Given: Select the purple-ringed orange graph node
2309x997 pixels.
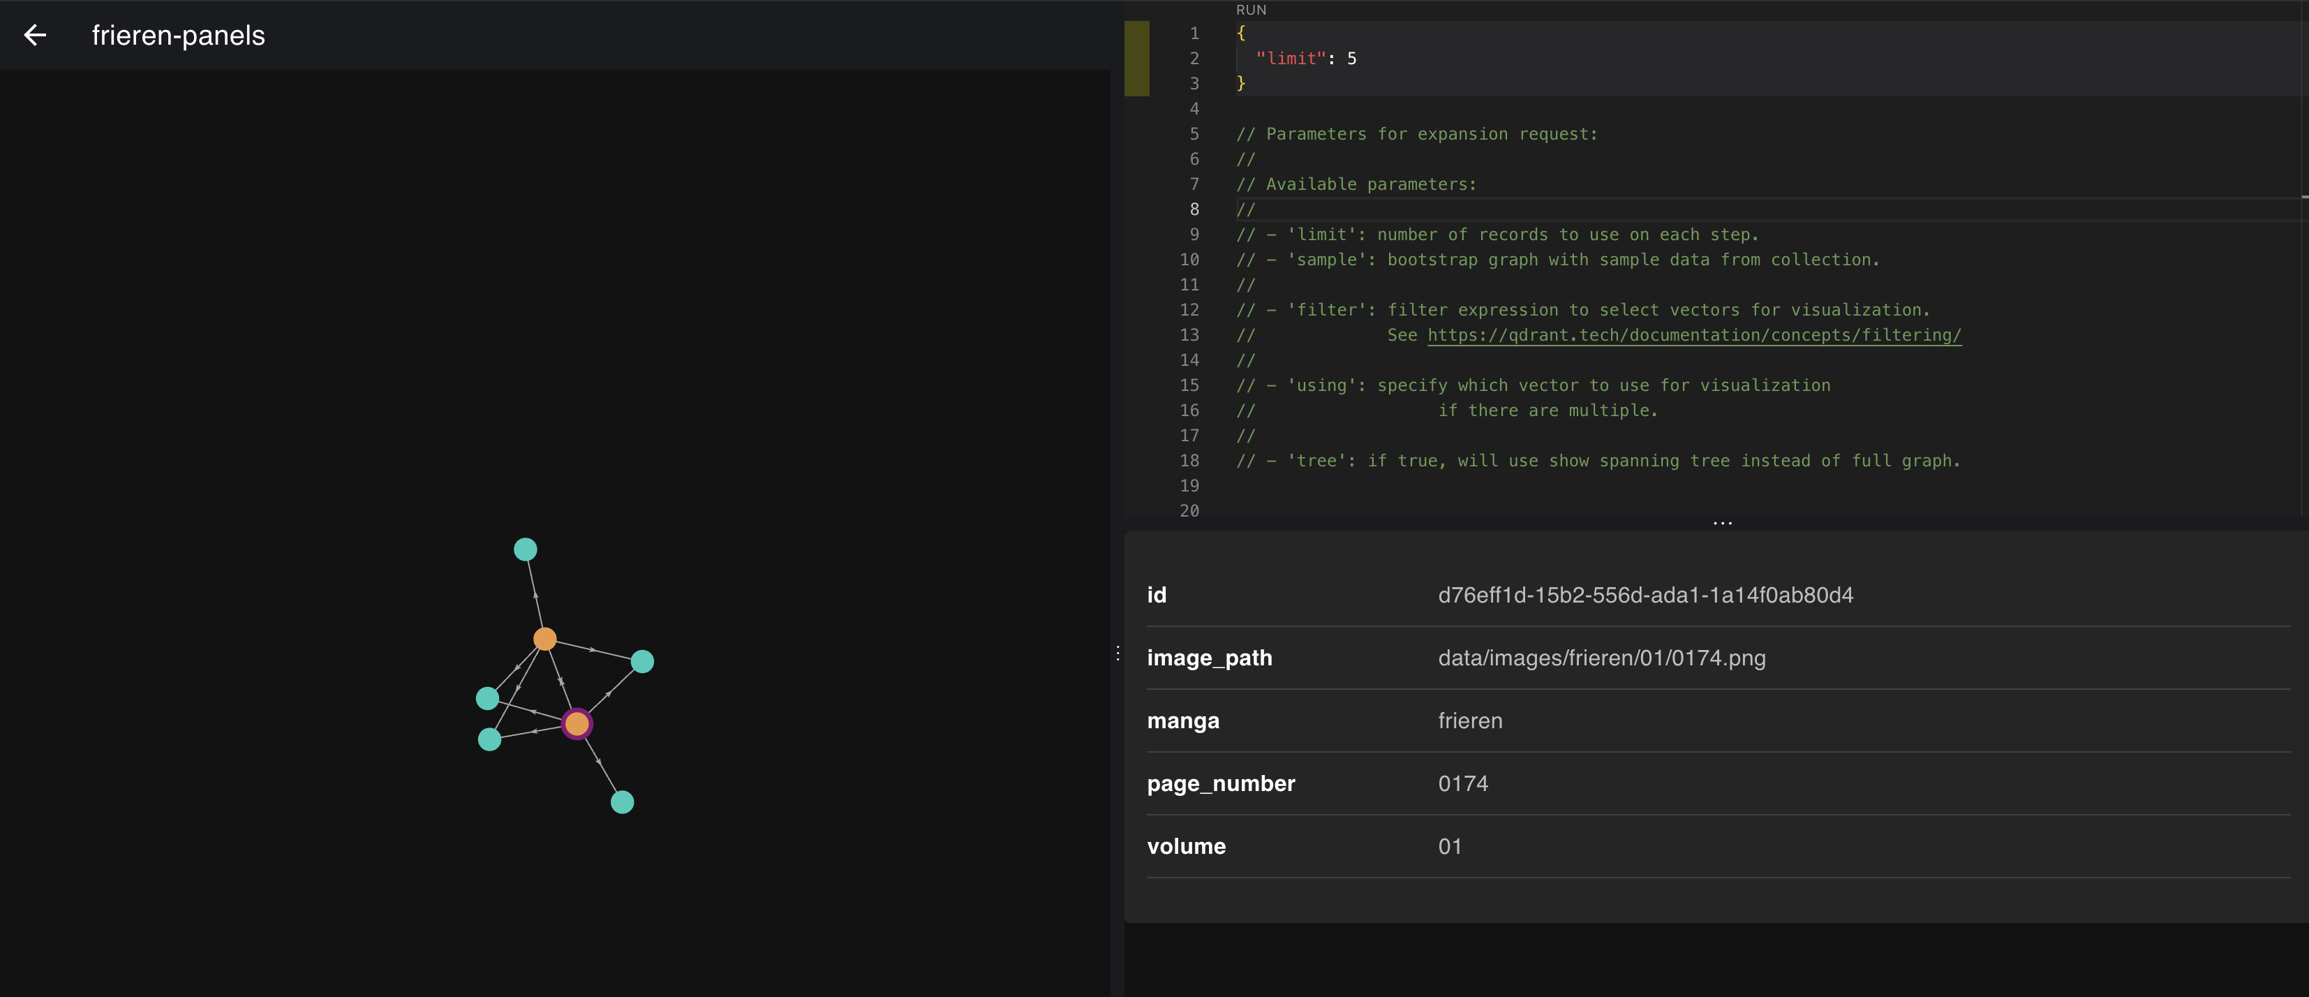Looking at the screenshot, I should pos(577,723).
